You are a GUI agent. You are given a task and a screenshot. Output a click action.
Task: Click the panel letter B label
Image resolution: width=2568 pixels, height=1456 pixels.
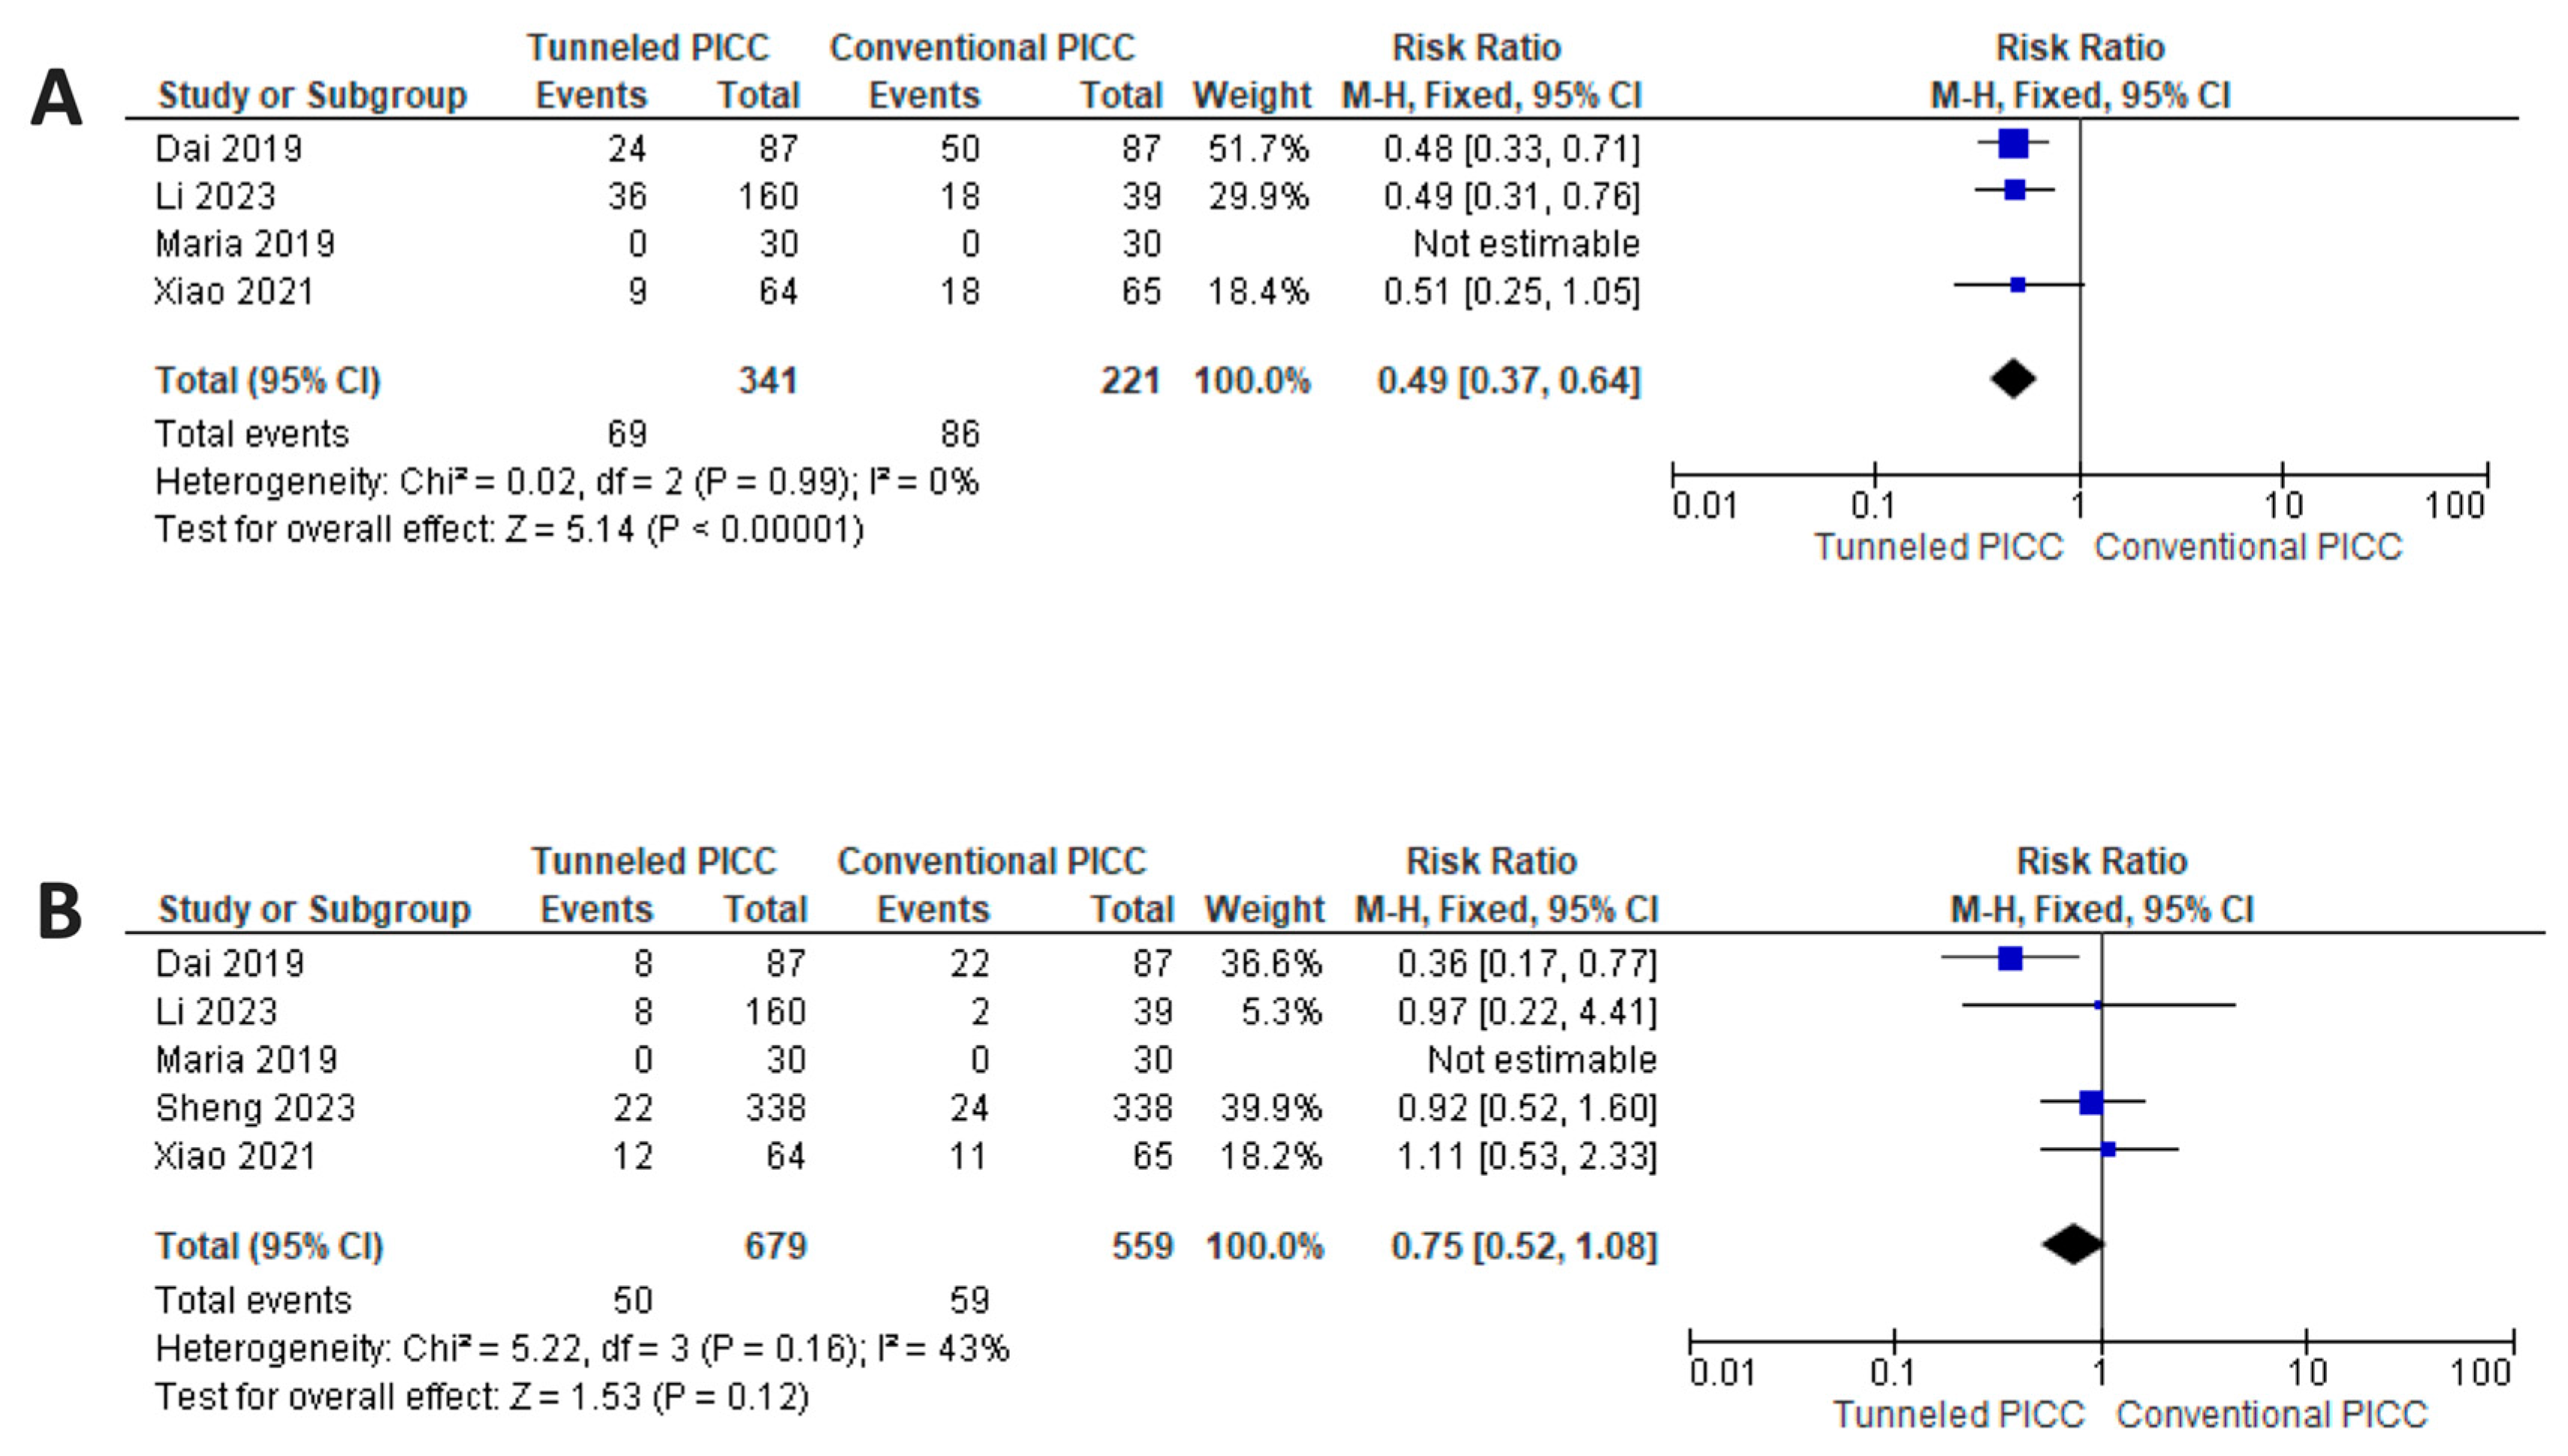(59, 912)
